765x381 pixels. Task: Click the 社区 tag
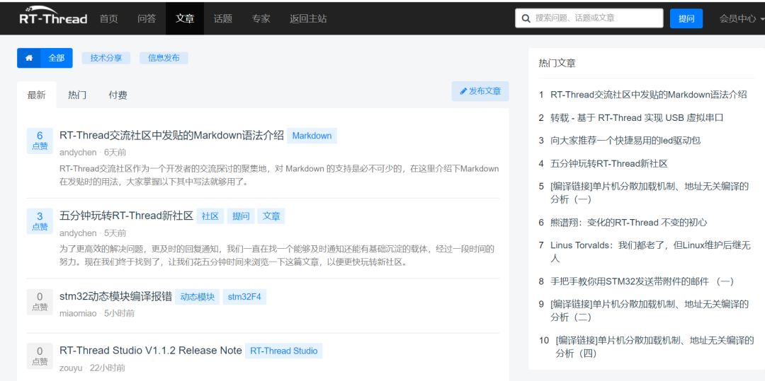point(210,216)
